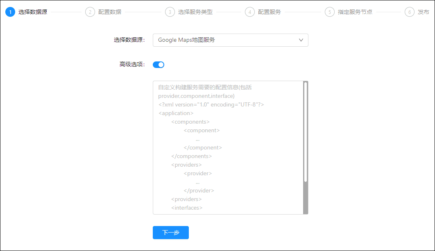Jump to the 配置数据 step

coord(110,12)
